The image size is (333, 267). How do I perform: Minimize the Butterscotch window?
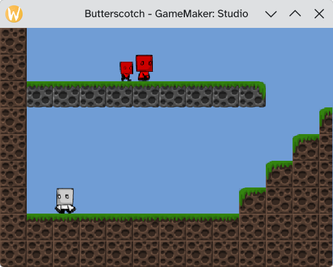(271, 14)
